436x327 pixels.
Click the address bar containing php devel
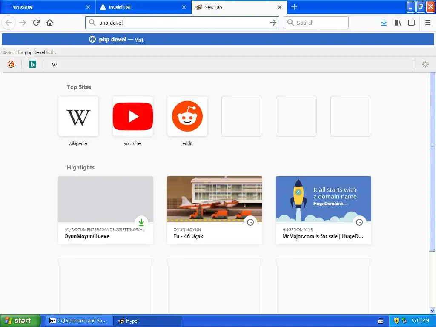click(182, 23)
